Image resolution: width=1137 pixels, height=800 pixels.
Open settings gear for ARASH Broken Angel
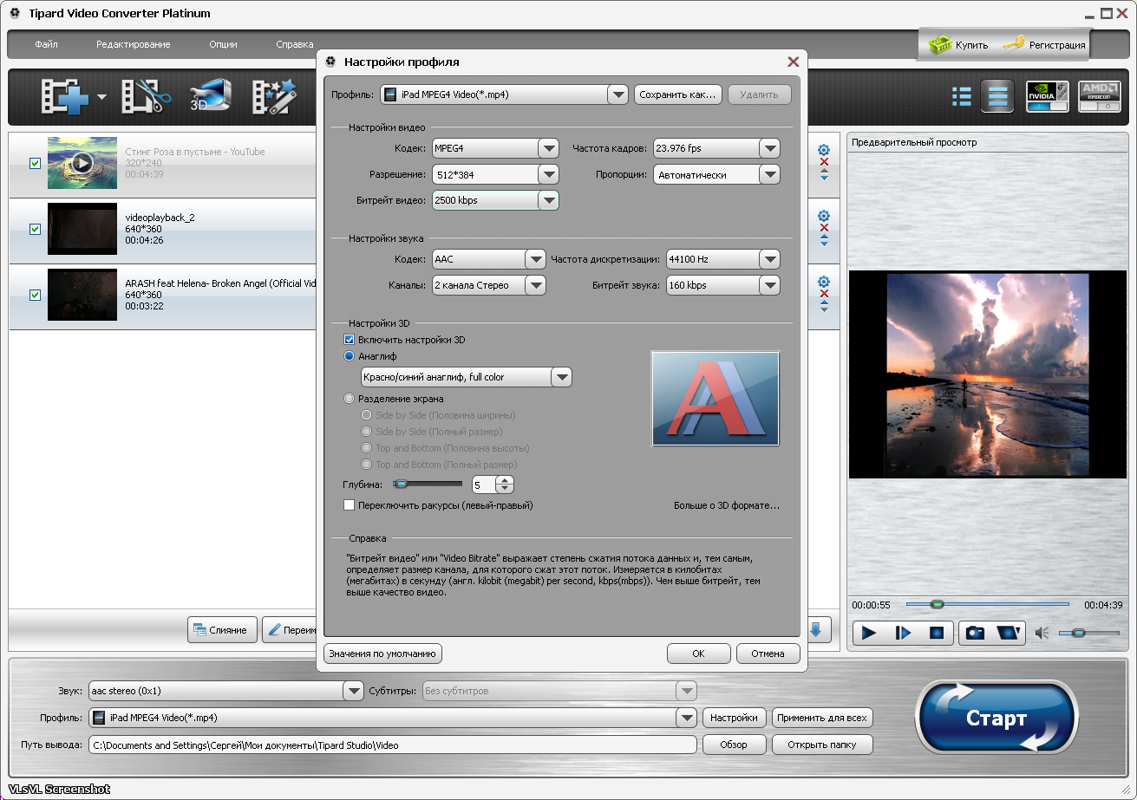(824, 282)
